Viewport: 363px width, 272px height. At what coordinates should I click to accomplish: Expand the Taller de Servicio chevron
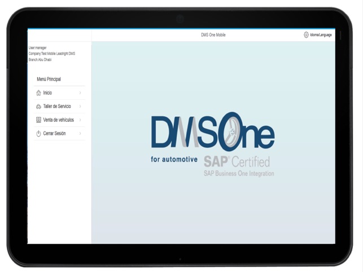[x=80, y=107]
